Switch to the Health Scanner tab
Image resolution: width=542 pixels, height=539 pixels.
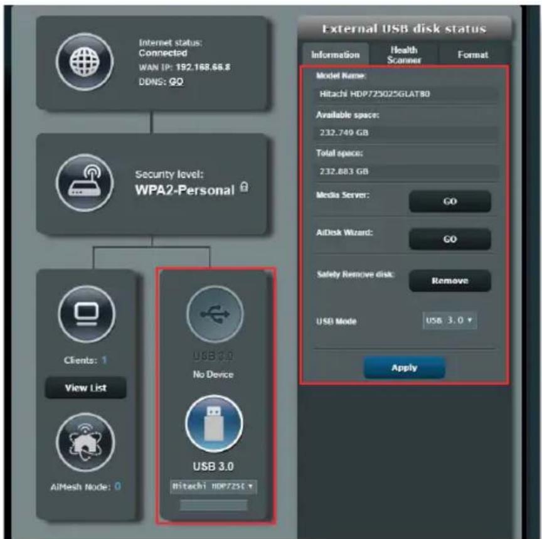pos(404,55)
